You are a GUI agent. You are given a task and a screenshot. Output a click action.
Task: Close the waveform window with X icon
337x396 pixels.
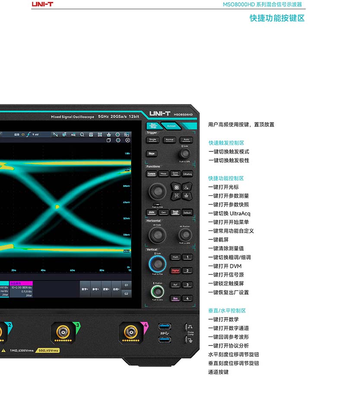(x=127, y=140)
